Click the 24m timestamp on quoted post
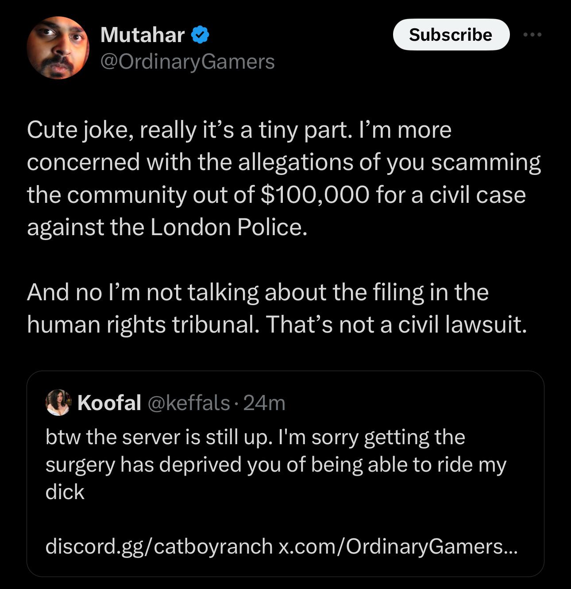The width and height of the screenshot is (571, 589). click(264, 403)
